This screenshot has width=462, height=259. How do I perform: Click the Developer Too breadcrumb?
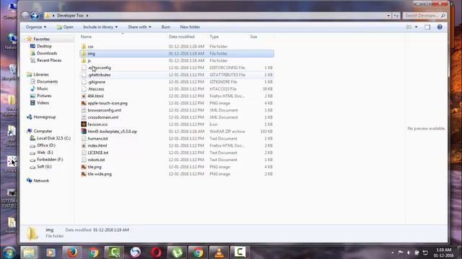point(70,16)
